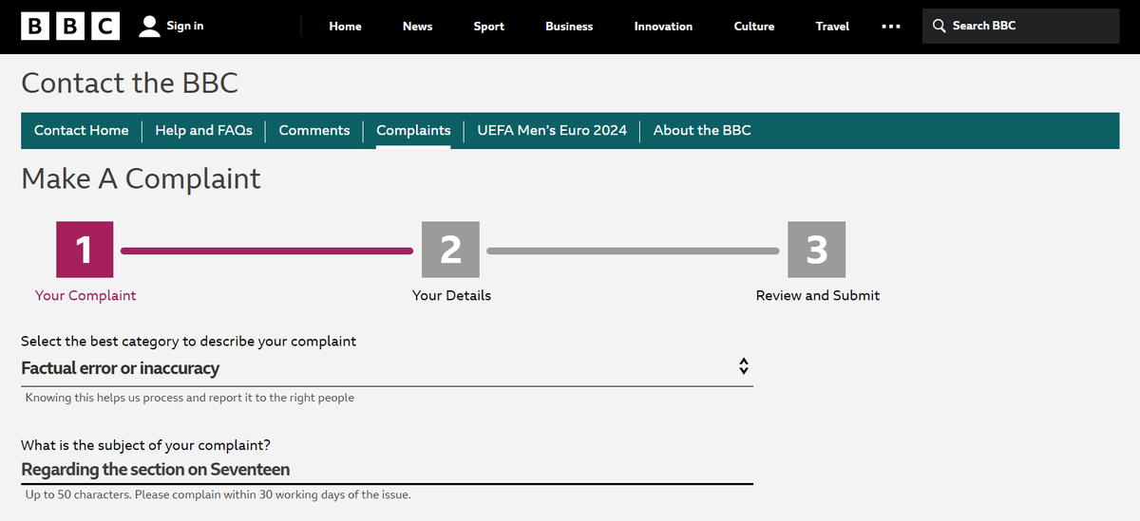Screen dimensions: 1140x521
Task: Click the Sign in user icon
Action: pos(149,26)
